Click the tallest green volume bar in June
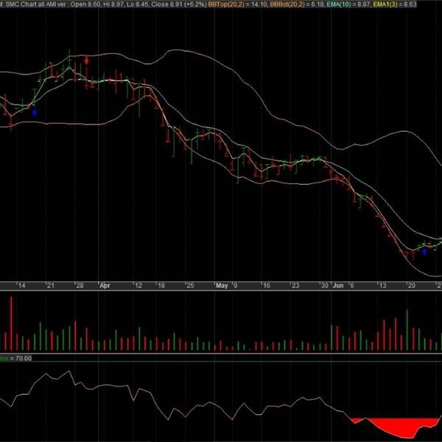Viewport: 442px width, 442px height. coord(407,330)
